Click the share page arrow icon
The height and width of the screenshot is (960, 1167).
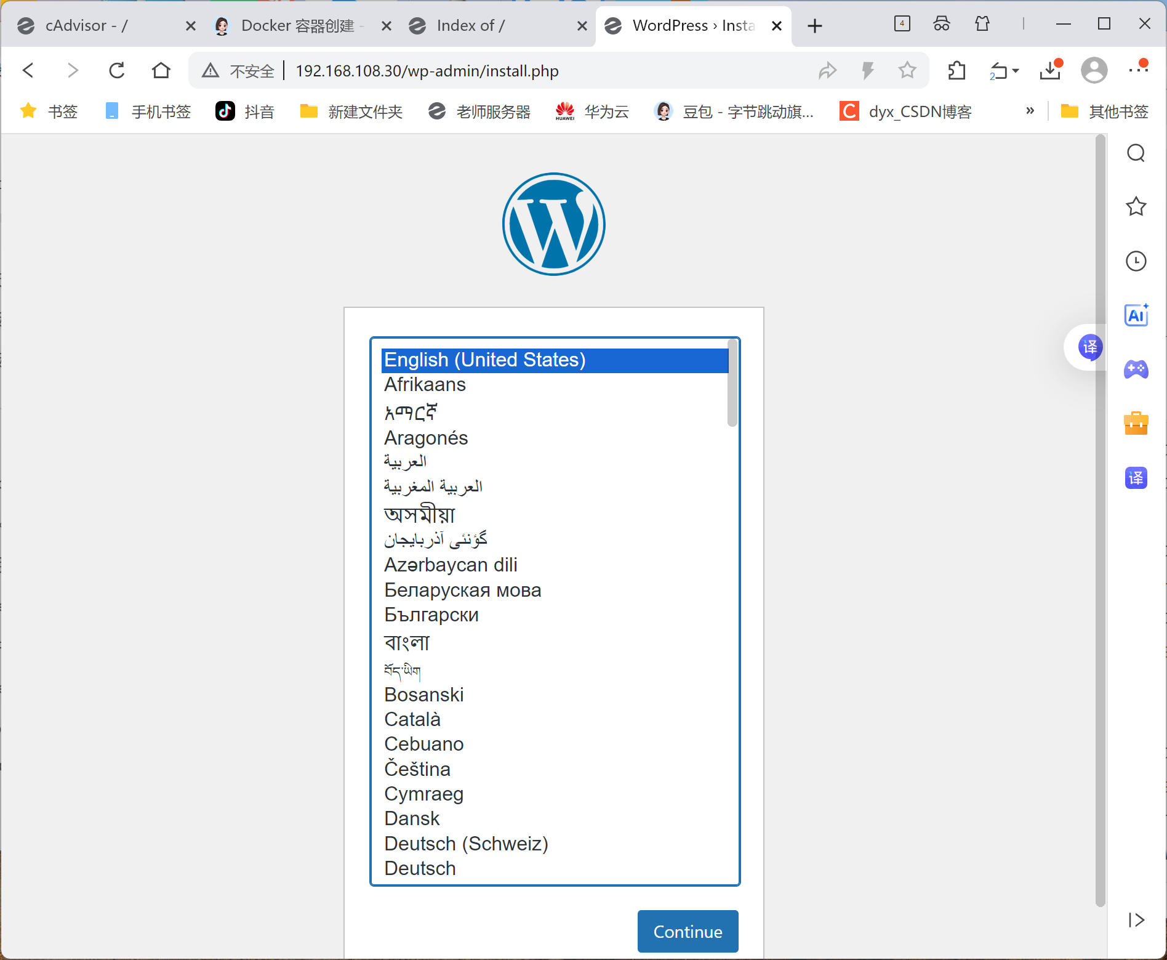point(827,70)
